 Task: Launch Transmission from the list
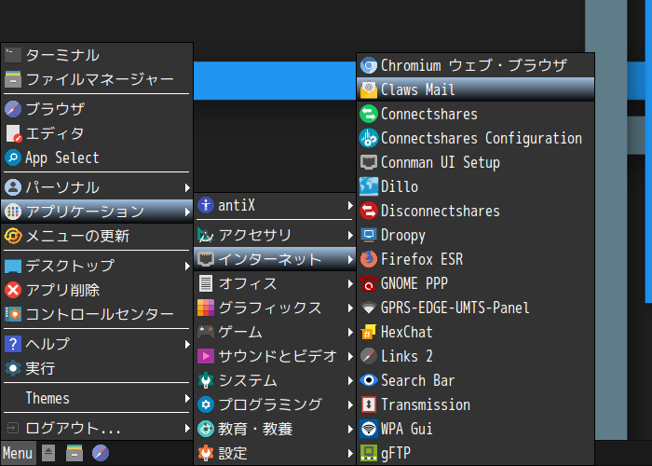[x=475, y=404]
